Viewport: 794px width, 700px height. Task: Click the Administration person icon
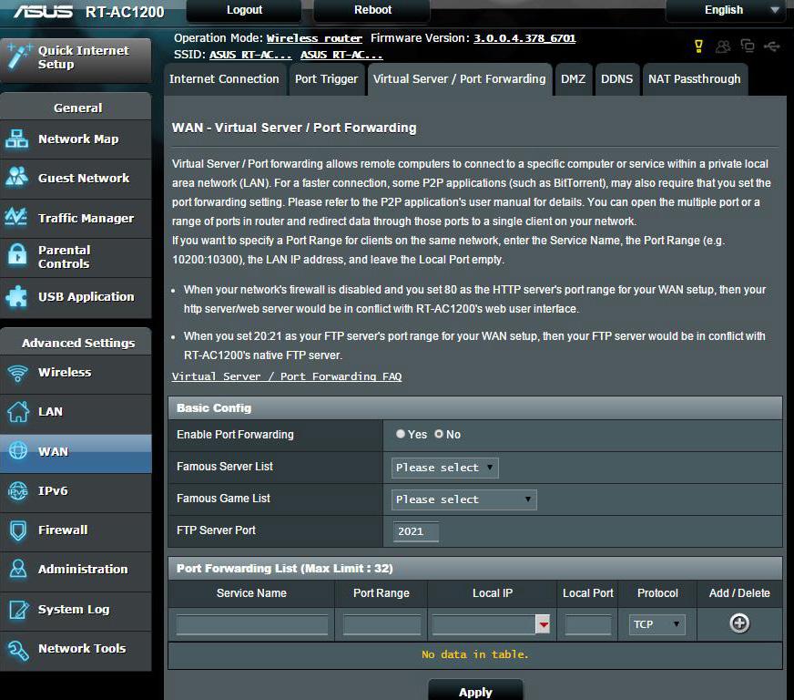pos(17,569)
